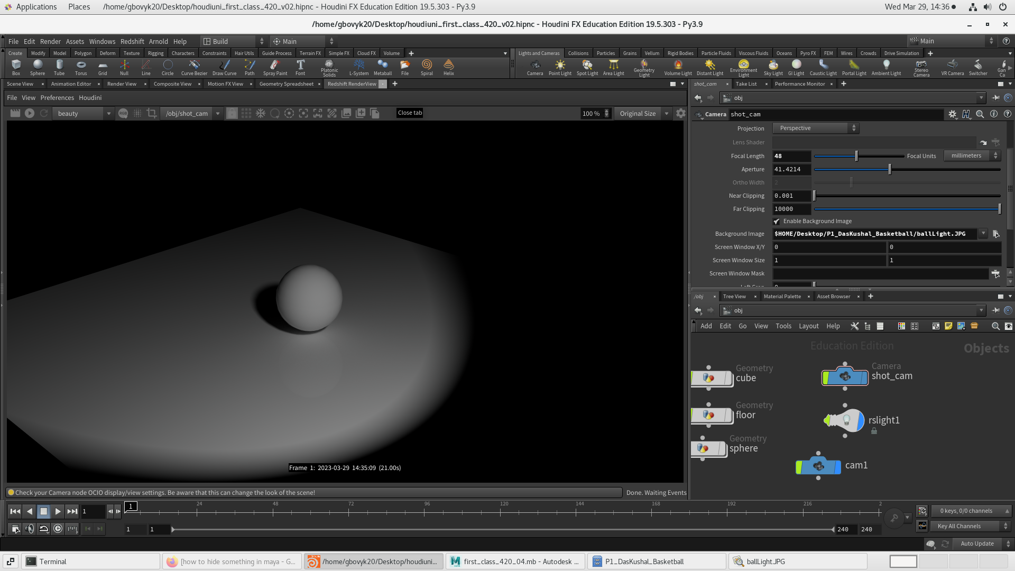The image size is (1015, 571).
Task: Toggle the realtime playback toggle
Action: [x=58, y=529]
